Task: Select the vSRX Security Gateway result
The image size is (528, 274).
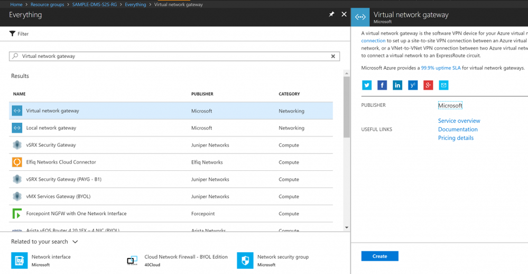Action: (x=171, y=145)
